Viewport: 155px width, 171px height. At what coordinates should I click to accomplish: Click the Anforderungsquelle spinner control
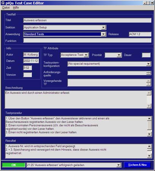[149, 73]
